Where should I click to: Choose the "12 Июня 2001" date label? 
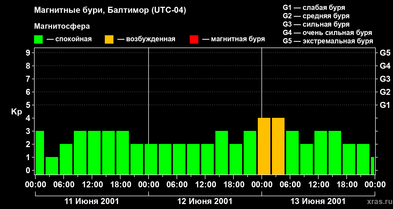tap(205, 201)
